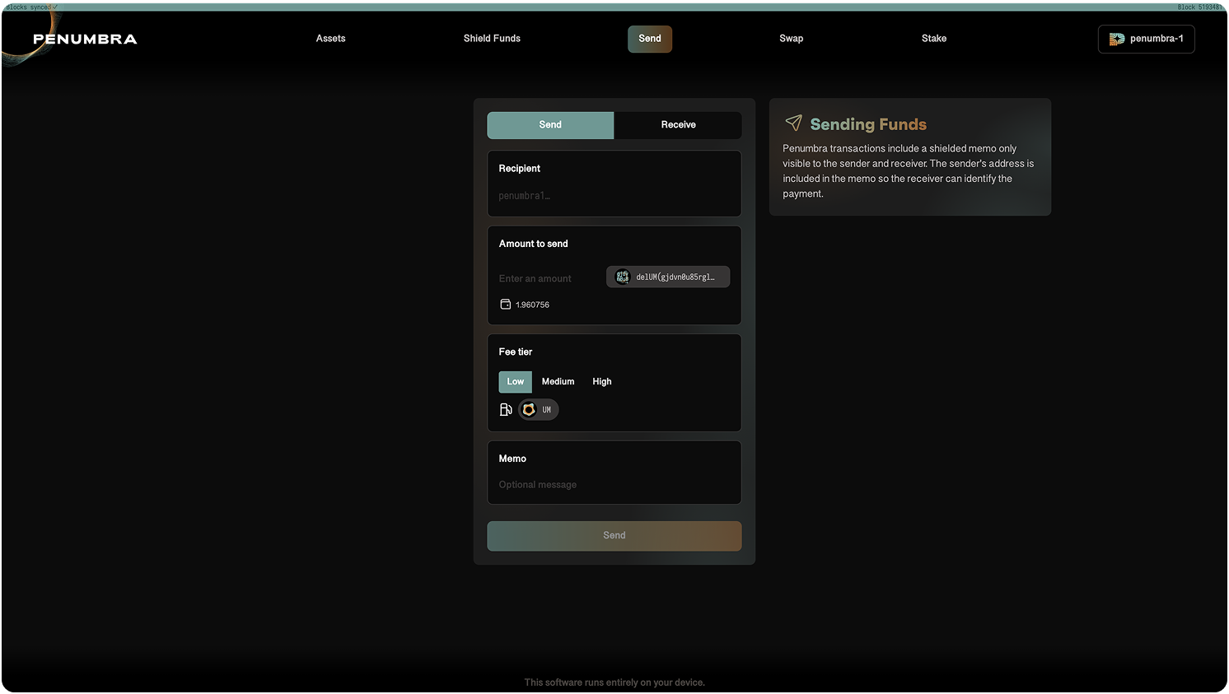Click the wallet balance icon showing 1.960756
The height and width of the screenshot is (694, 1229).
coord(505,304)
